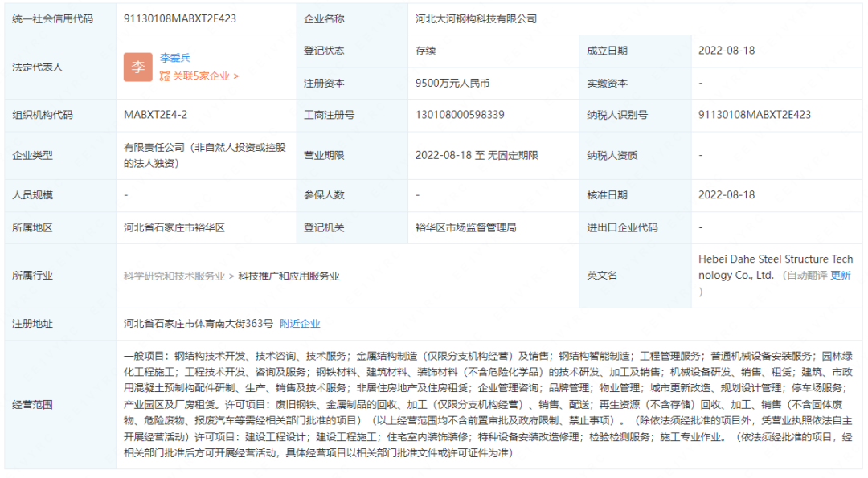Click business term 2022-08-18 至 无固定期限
This screenshot has width=868, height=478.
[477, 156]
